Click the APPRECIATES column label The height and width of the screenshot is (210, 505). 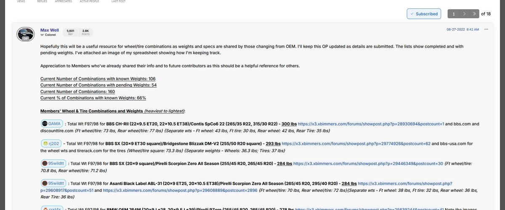click(x=63, y=1)
